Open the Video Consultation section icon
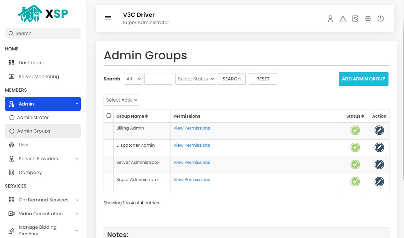The image size is (404, 238). click(x=11, y=214)
